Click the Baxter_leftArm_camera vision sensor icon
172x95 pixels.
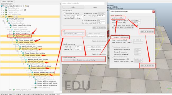(35, 79)
